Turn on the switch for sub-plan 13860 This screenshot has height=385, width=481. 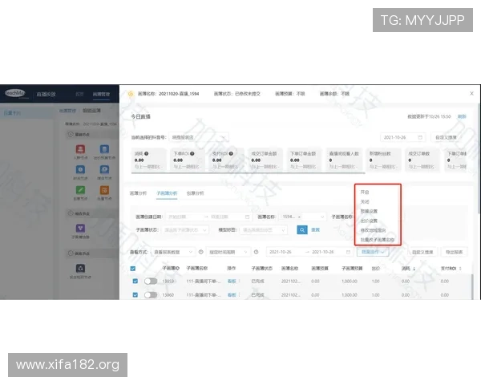[x=151, y=295]
